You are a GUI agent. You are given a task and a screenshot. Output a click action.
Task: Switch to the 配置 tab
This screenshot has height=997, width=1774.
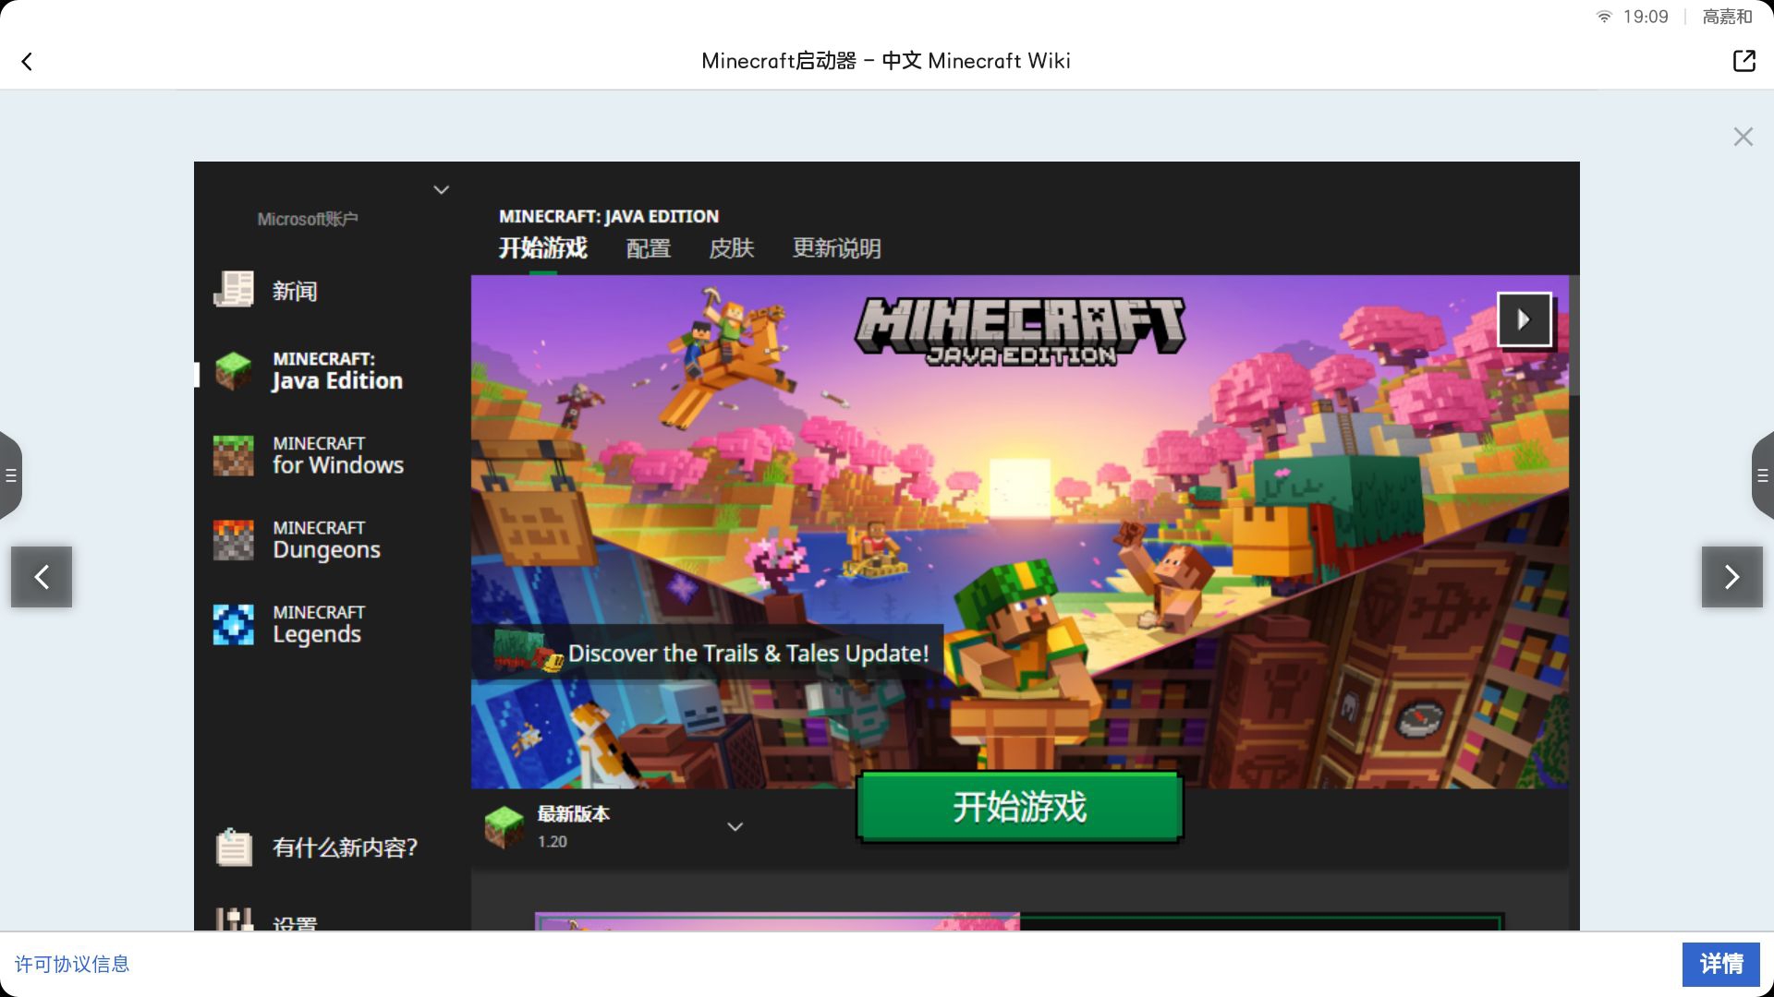(x=648, y=248)
